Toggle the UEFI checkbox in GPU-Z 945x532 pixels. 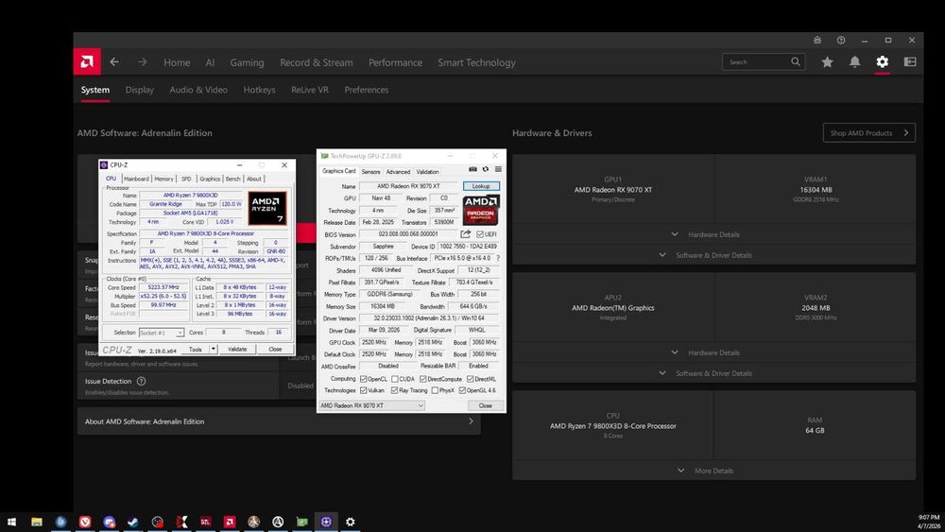tap(480, 234)
